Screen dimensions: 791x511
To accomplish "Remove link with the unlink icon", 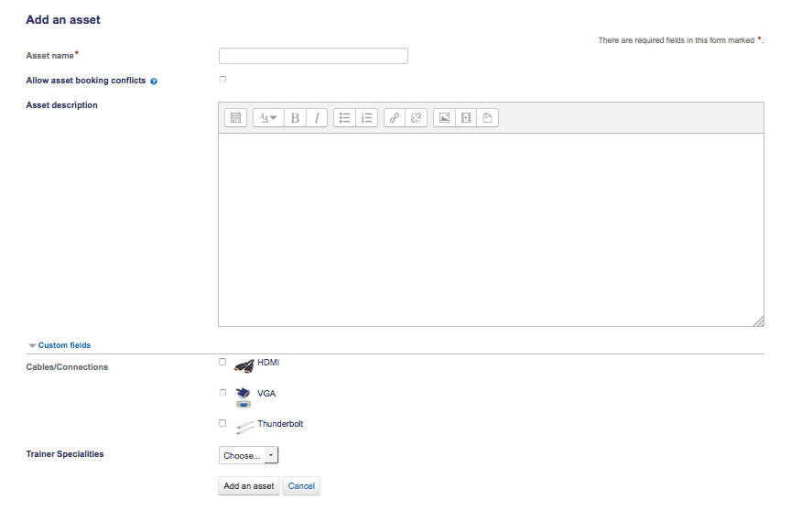I will tap(417, 117).
